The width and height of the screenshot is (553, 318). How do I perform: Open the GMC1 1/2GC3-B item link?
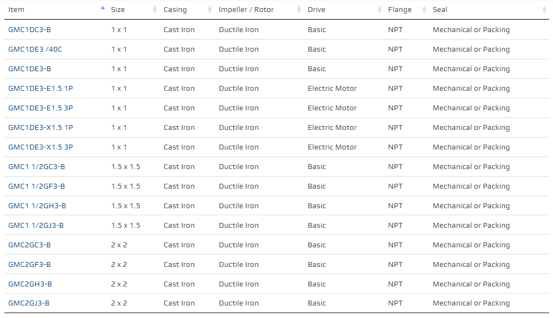coord(36,167)
